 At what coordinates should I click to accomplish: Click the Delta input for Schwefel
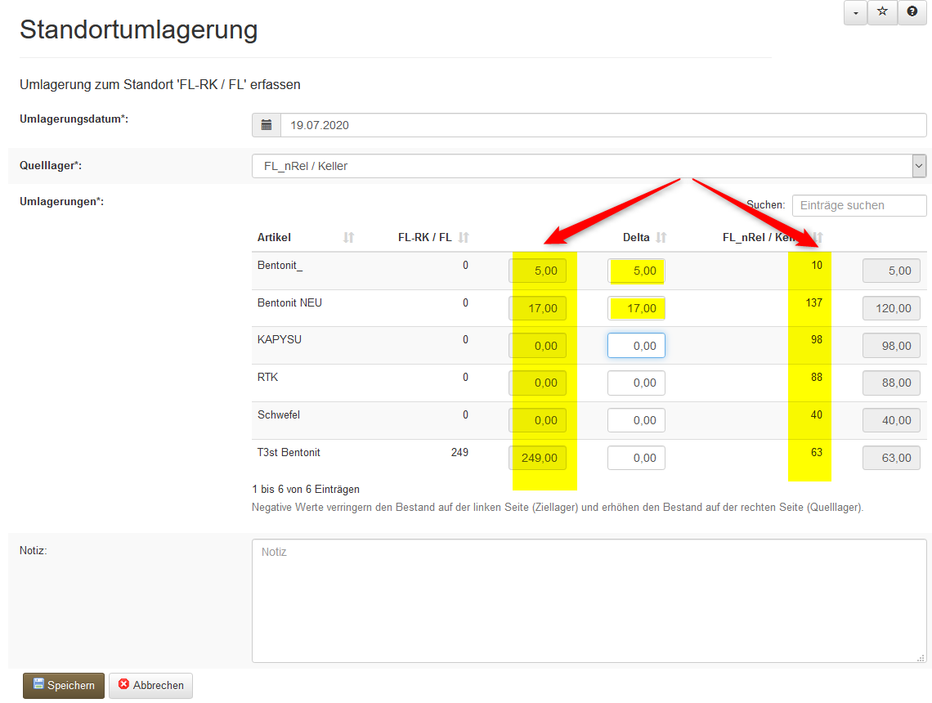[x=636, y=420]
